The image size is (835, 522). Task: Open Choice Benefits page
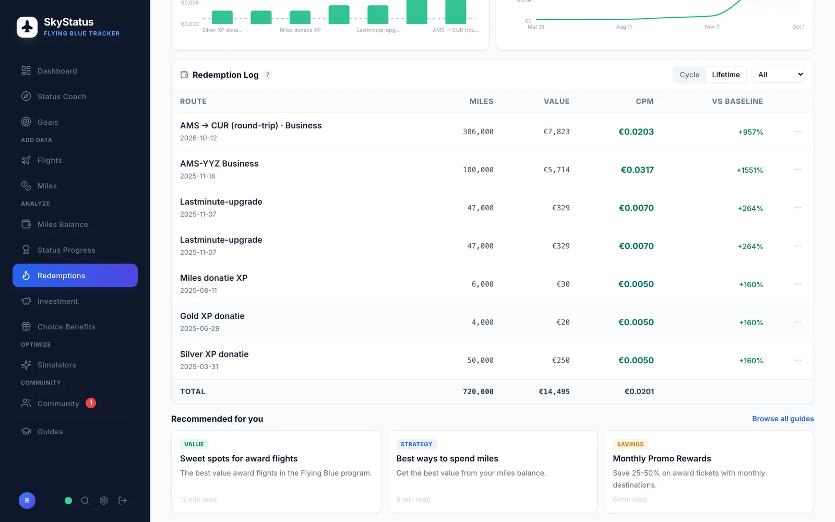click(x=75, y=327)
